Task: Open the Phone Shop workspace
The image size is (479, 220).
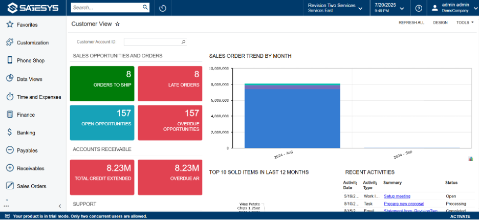Action: coord(30,60)
